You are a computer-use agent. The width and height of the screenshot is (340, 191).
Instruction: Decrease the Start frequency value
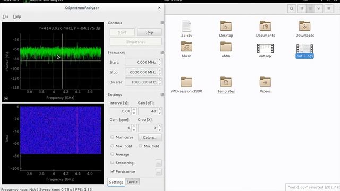159,64
